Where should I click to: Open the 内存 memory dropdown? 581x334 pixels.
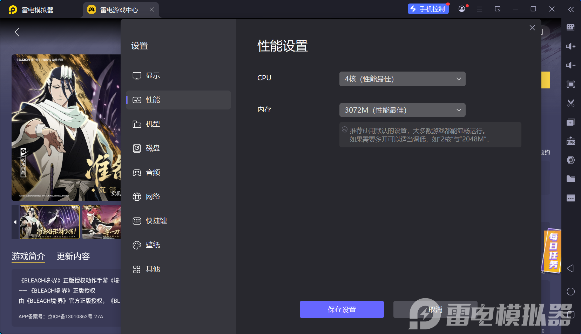(402, 110)
